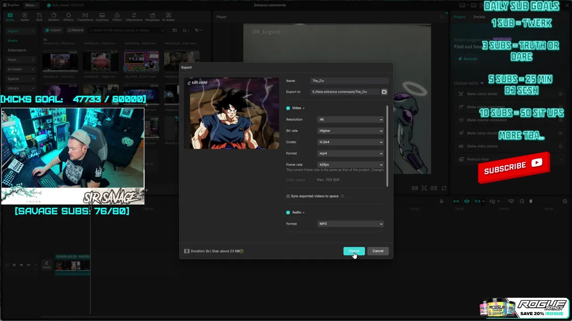Toggle Make video clearer switch
This screenshot has width=572, height=321.
point(560,146)
